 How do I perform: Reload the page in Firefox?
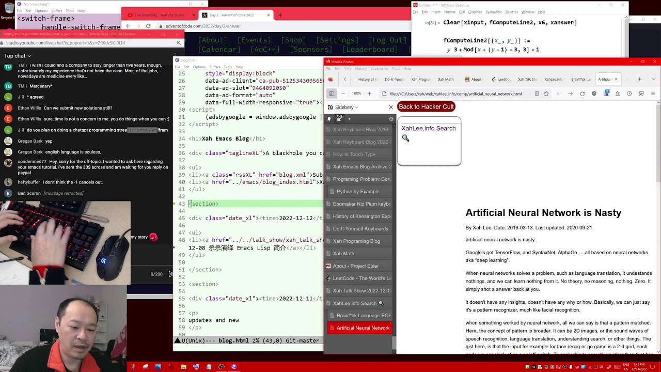click(583, 94)
